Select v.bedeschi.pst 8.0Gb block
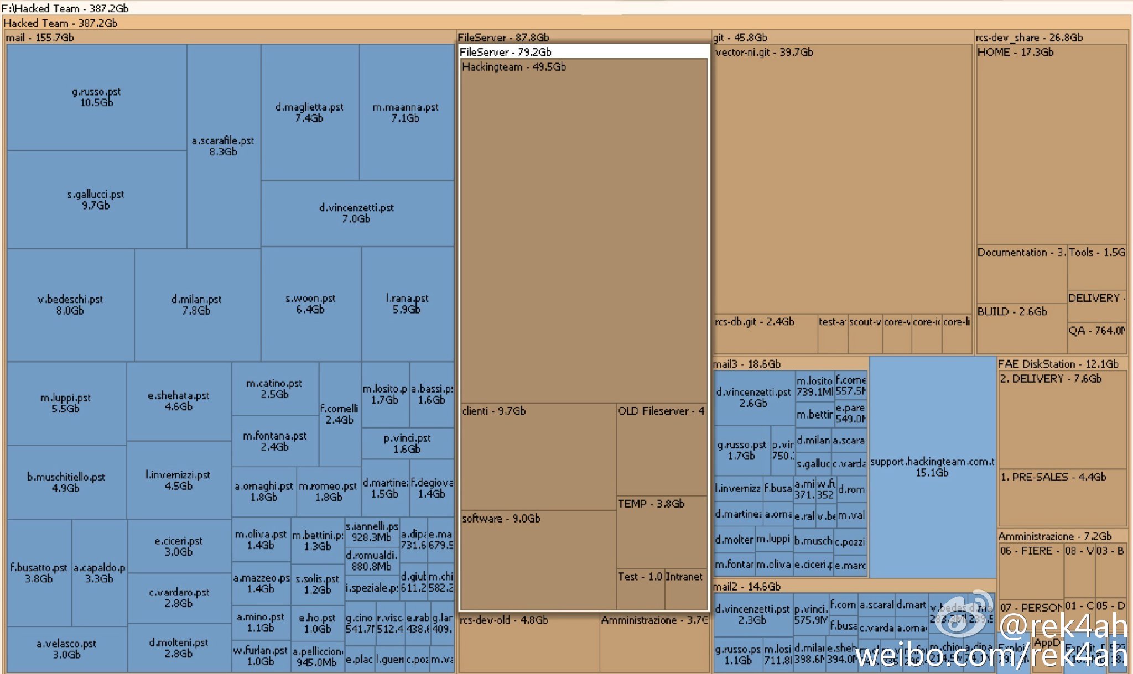1133x674 pixels. pyautogui.click(x=70, y=305)
